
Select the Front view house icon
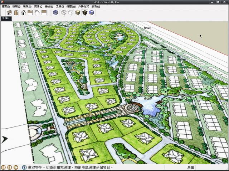pyautogui.click(x=23, y=13)
